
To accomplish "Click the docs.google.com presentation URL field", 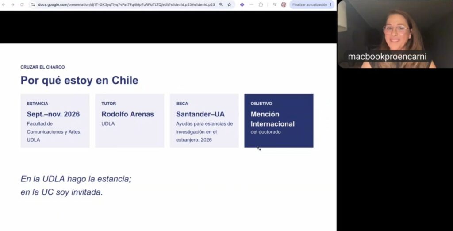I will point(126,4).
